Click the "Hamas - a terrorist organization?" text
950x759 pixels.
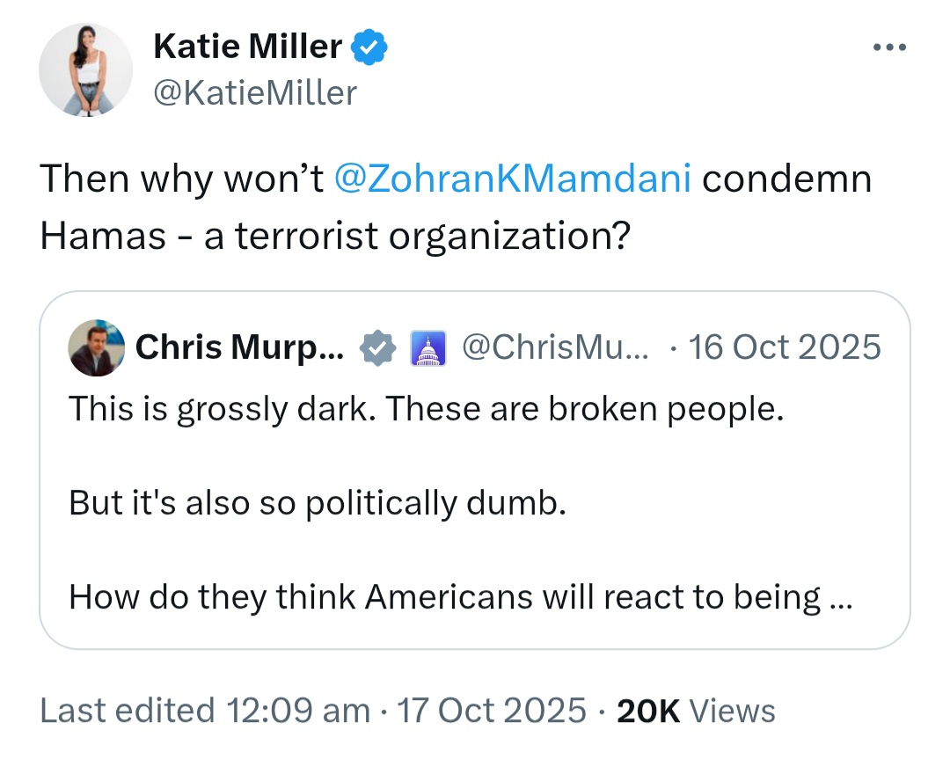(x=335, y=236)
